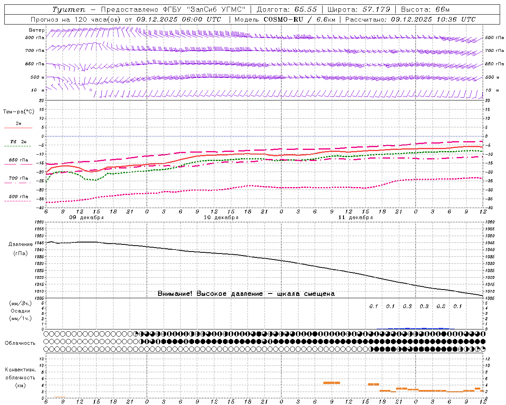Click the 'Модель COSMO-RU / 6.6км' text
506x405 pixels.
click(285, 19)
